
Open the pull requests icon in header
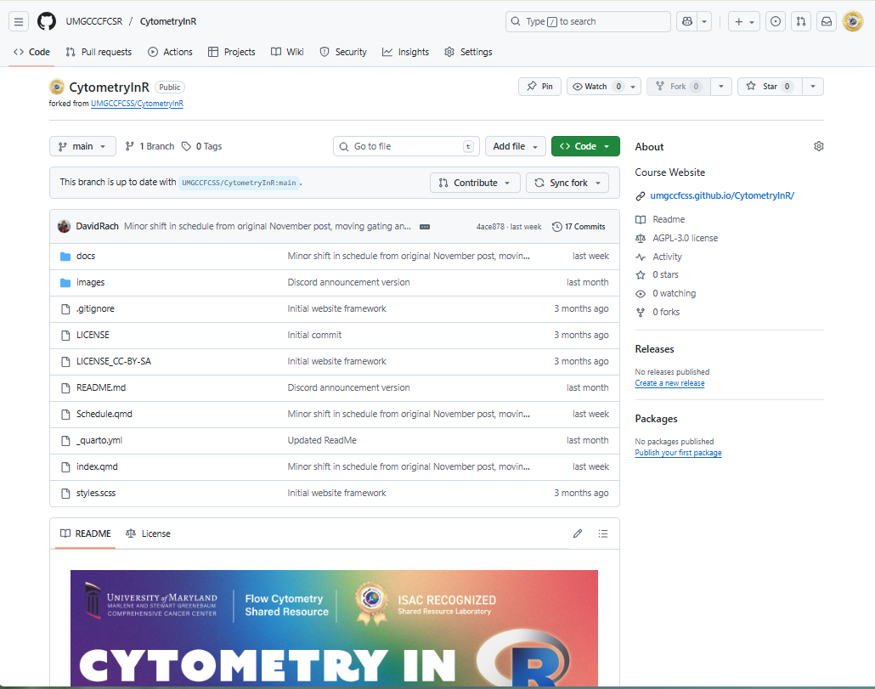800,22
